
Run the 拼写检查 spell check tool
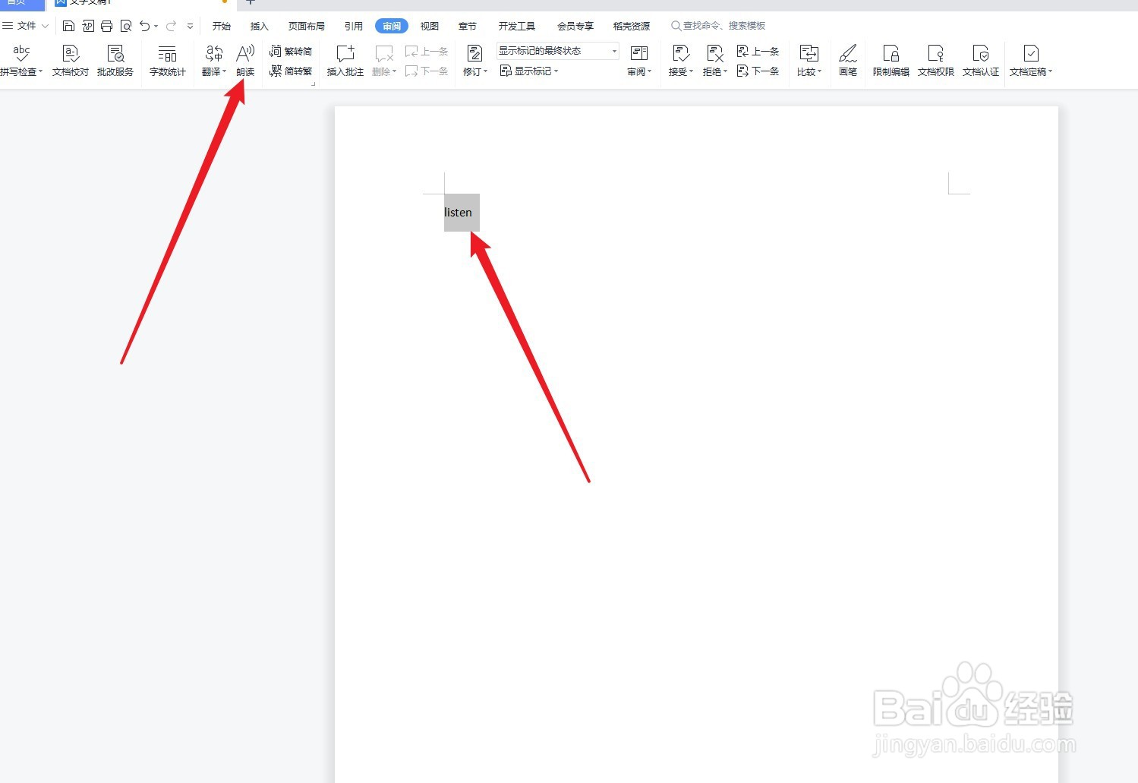[x=21, y=61]
